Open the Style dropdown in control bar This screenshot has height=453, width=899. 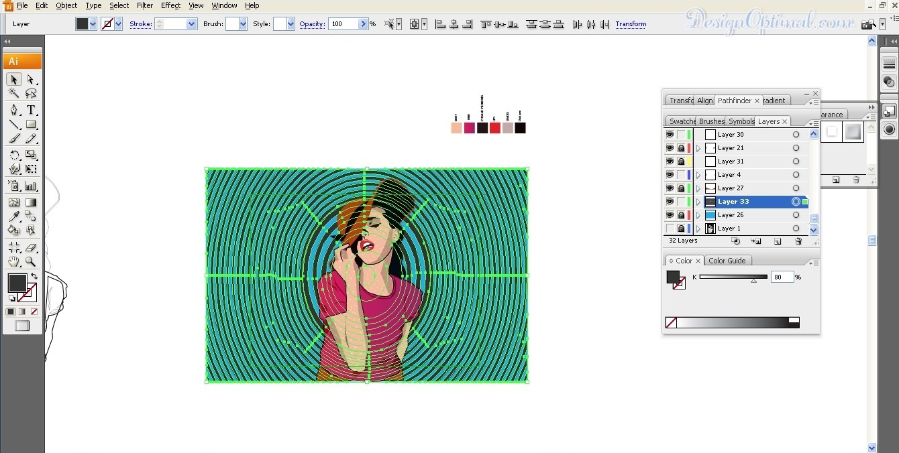290,24
